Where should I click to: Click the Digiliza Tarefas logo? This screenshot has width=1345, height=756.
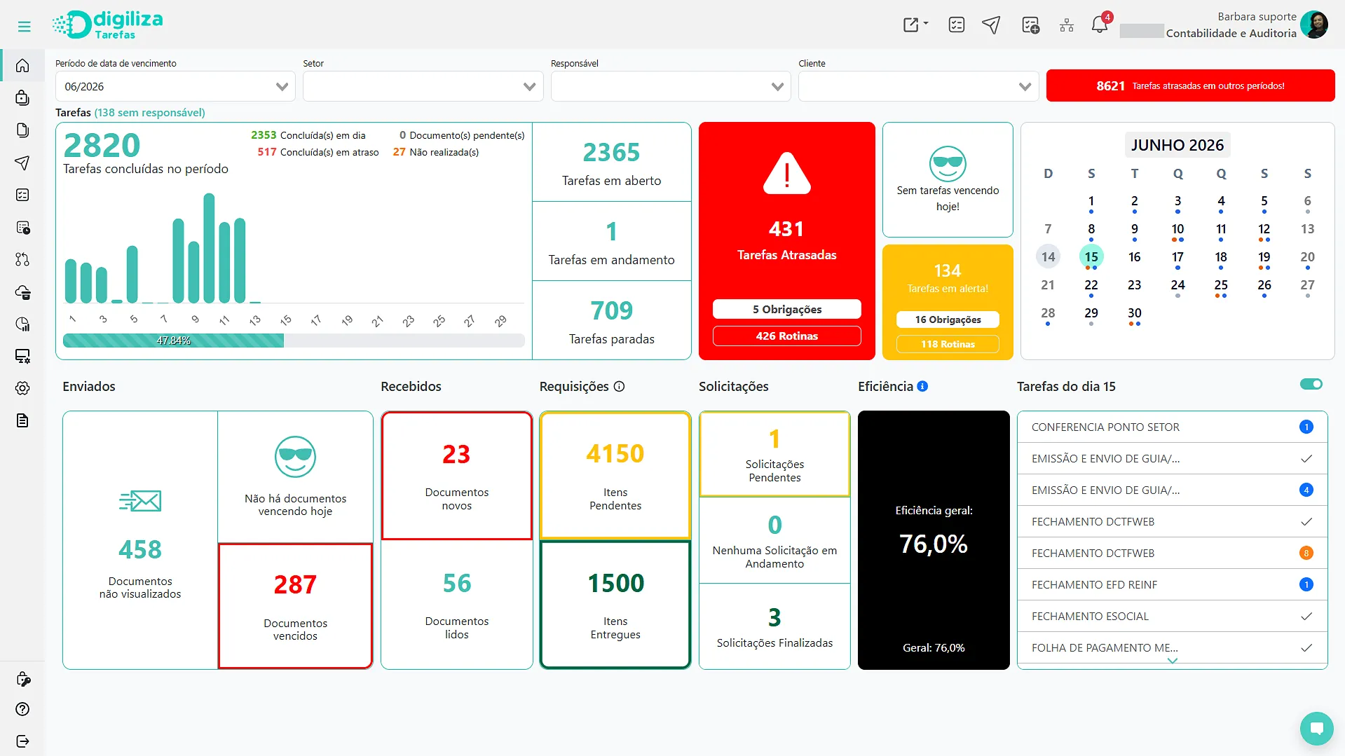pyautogui.click(x=107, y=25)
